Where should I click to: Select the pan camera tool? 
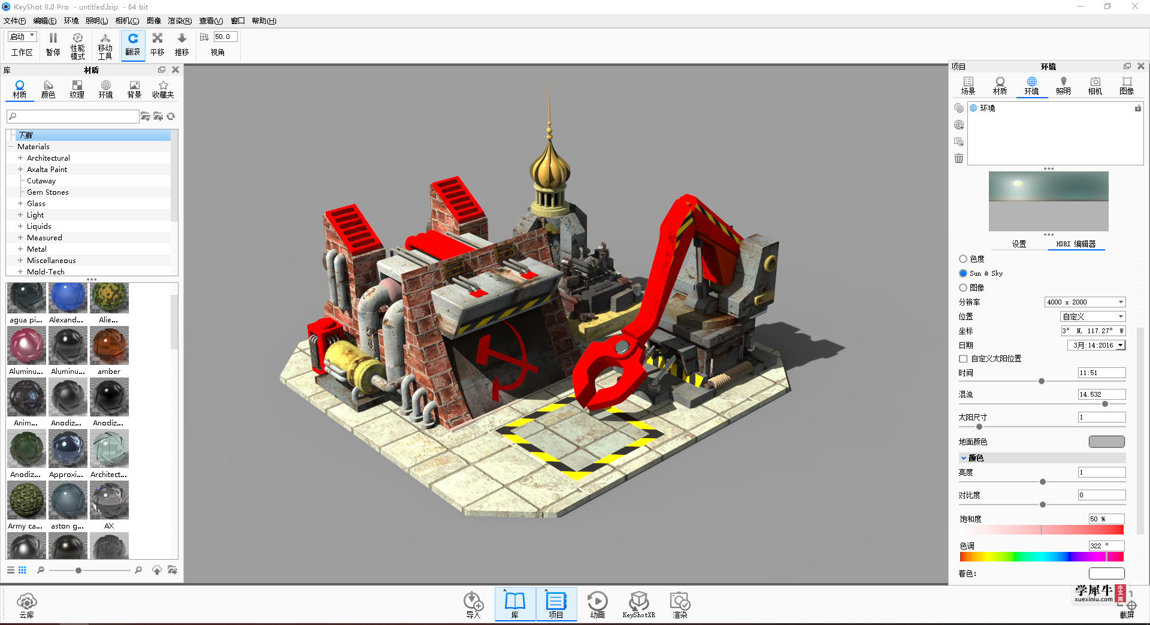pos(158,38)
